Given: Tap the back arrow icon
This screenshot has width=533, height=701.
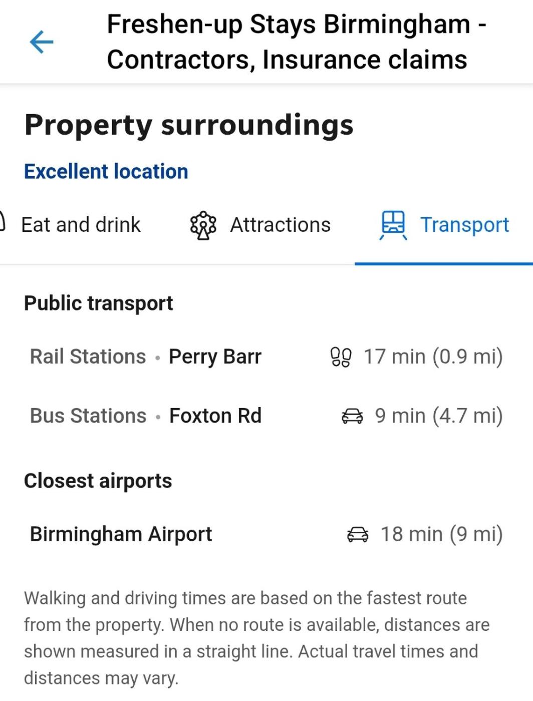Looking at the screenshot, I should pyautogui.click(x=42, y=42).
